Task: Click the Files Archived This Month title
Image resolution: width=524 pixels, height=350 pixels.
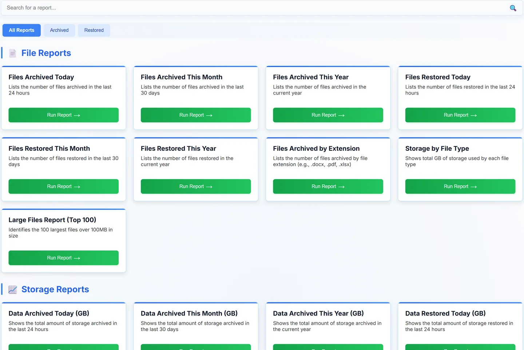Action: 182,77
